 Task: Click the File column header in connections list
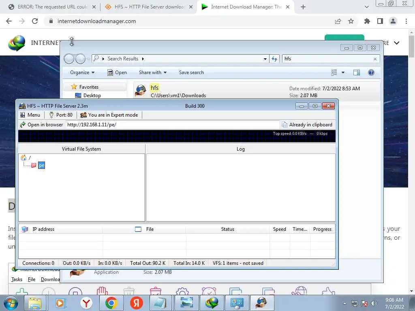(x=144, y=229)
